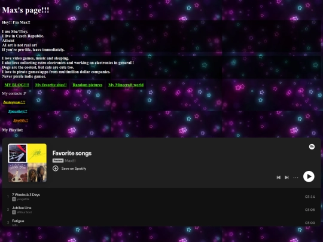Skip to the next track
Screen dimensions: 323x242
tap(287, 177)
